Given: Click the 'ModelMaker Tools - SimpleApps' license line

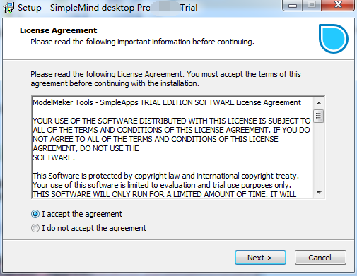Looking at the screenshot, I should coord(167,102).
